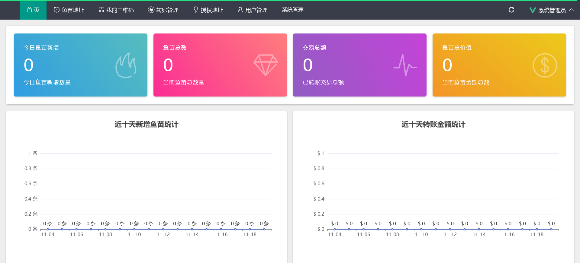Click the flame icon on 今日鱼苗新增 card
Viewport: 580px width, 263px height.
tap(126, 65)
